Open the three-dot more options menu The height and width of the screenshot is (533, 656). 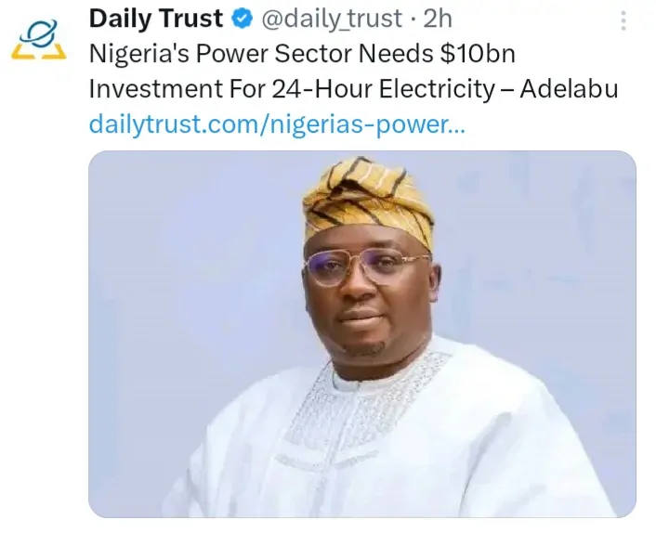(x=623, y=19)
